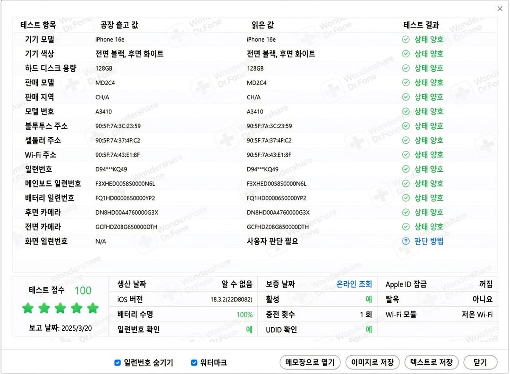Click the read storage value 128GB

255,68
